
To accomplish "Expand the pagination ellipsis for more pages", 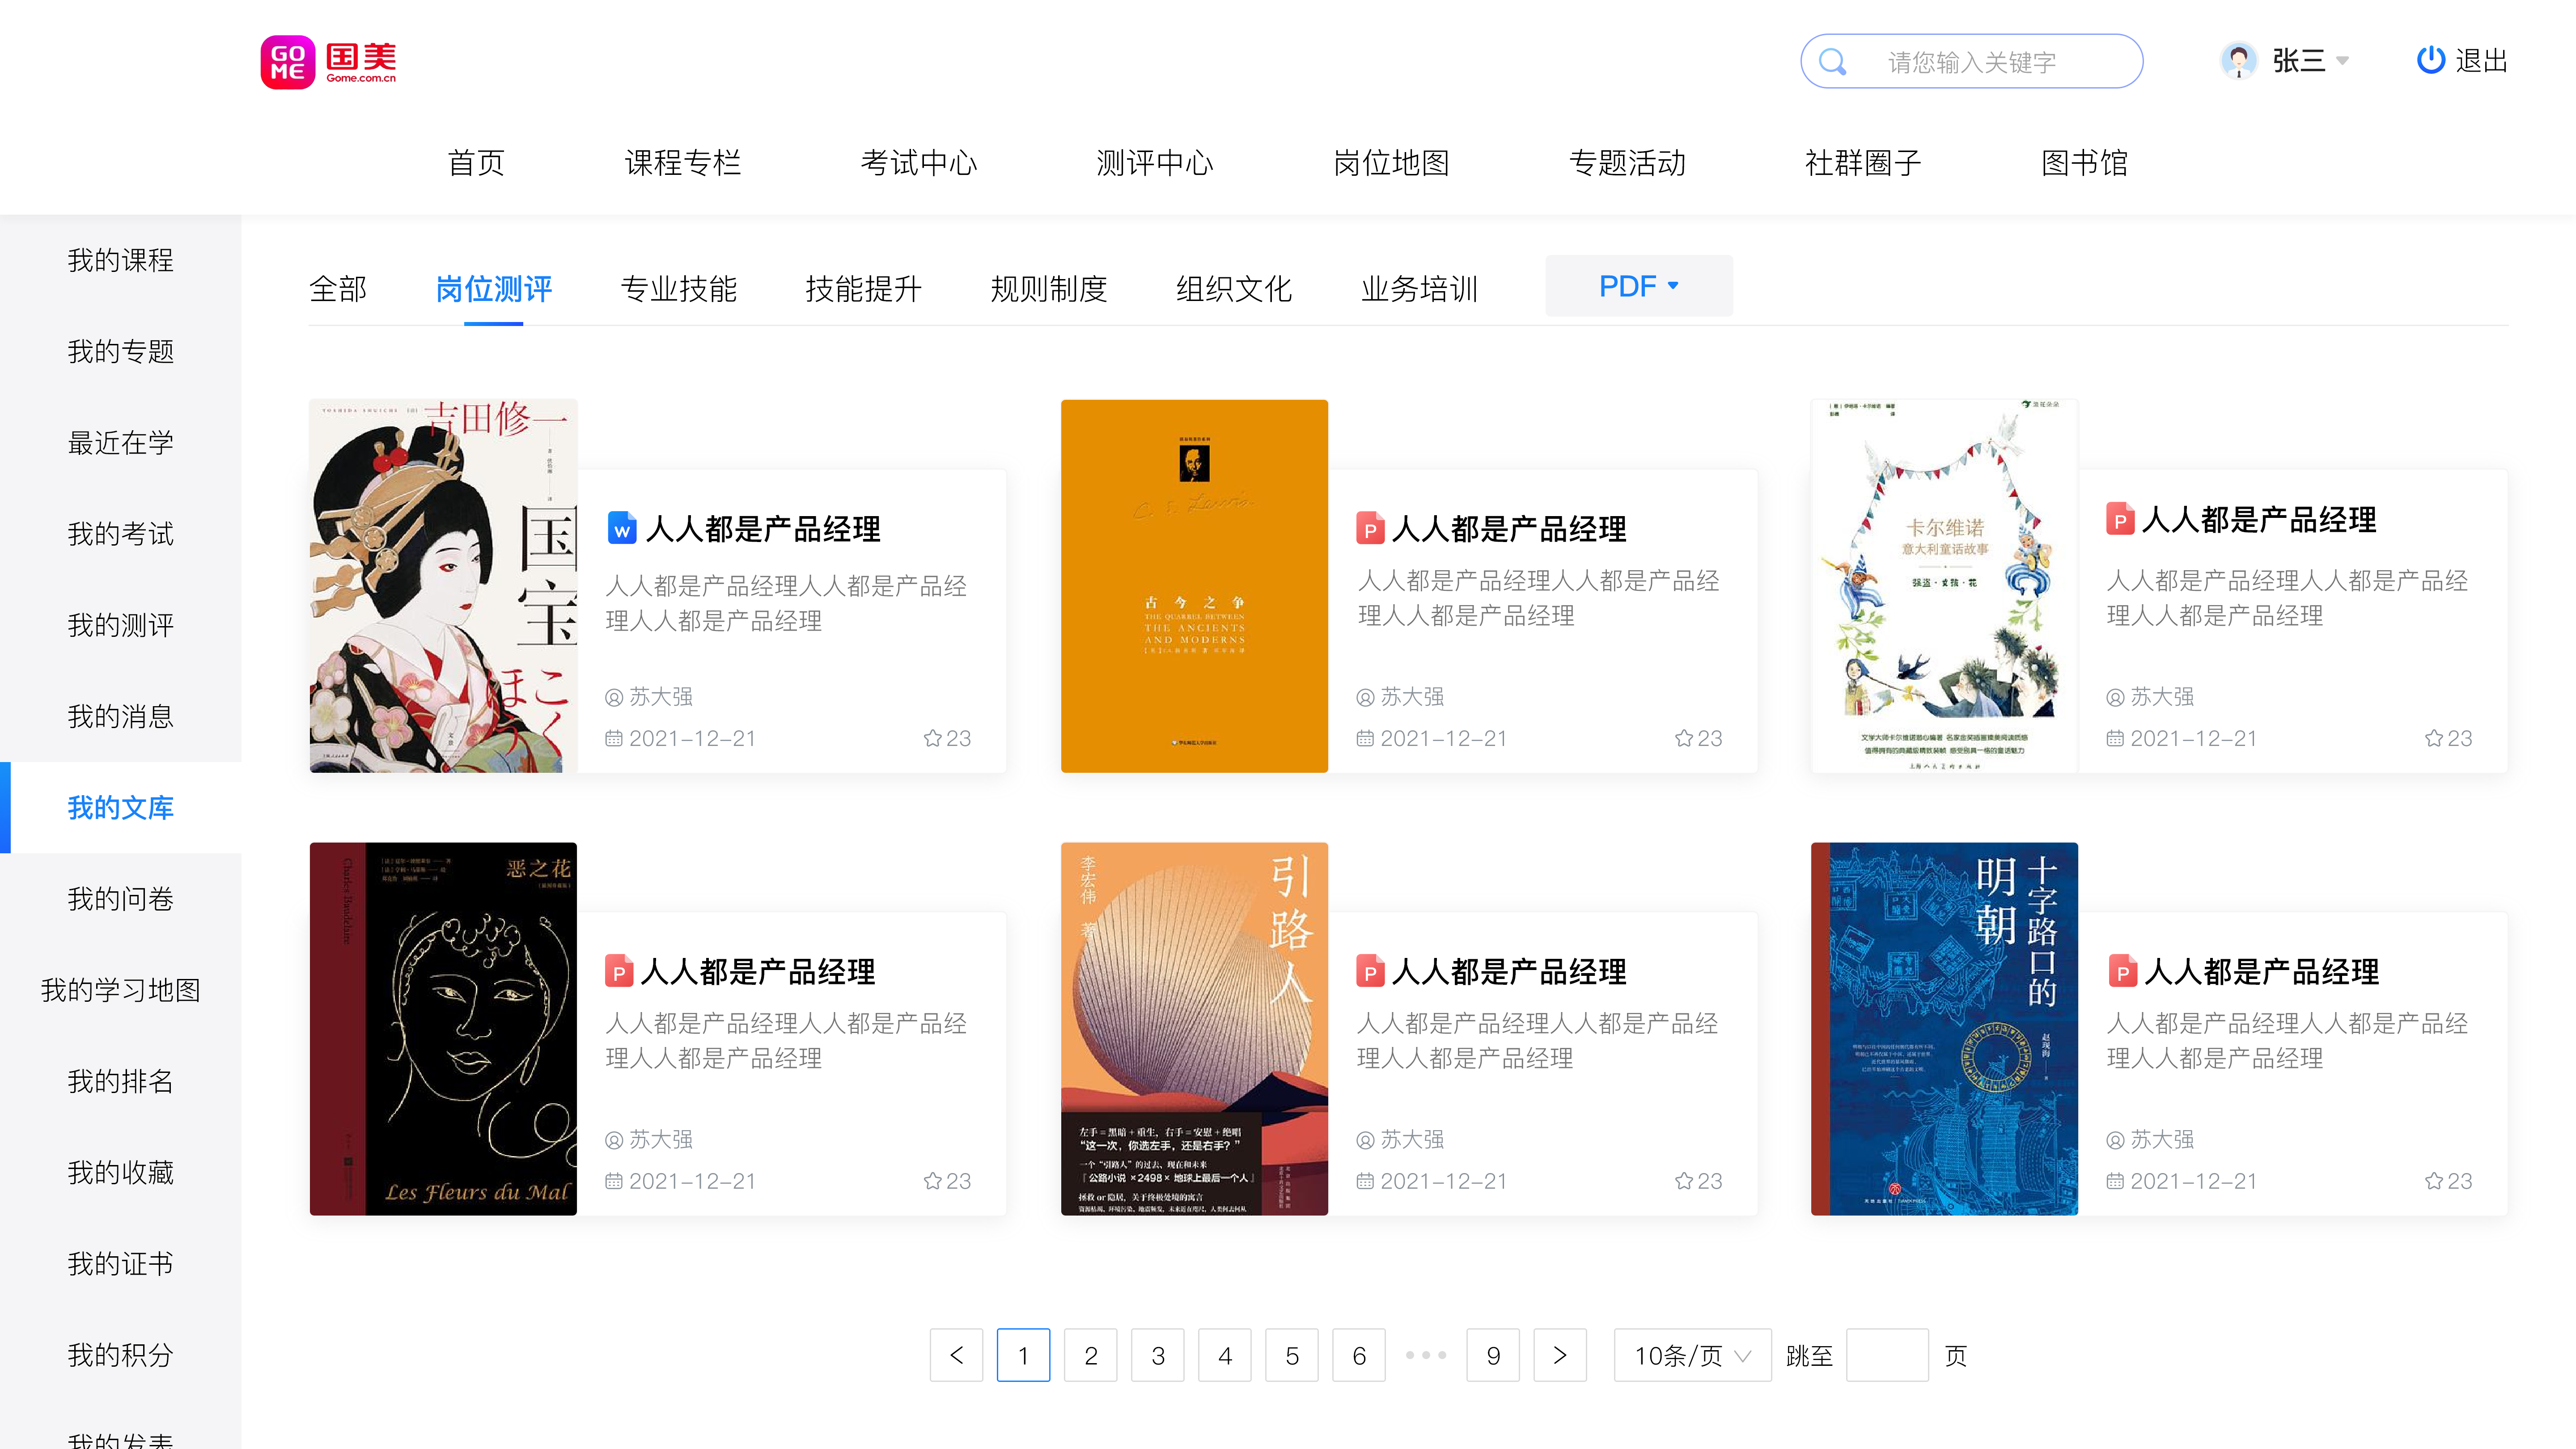I will pos(1426,1355).
